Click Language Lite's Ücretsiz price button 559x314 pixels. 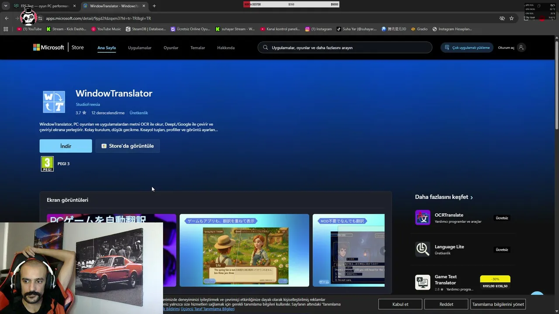pos(502,250)
